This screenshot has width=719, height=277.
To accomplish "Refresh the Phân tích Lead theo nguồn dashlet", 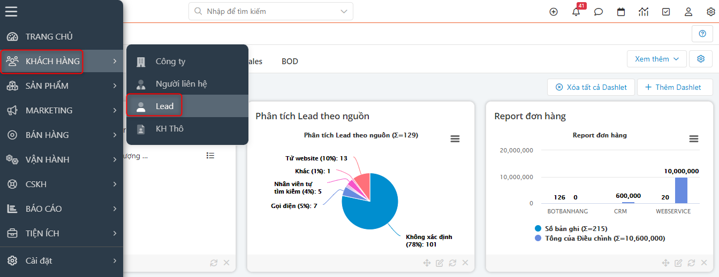I will coord(453,263).
